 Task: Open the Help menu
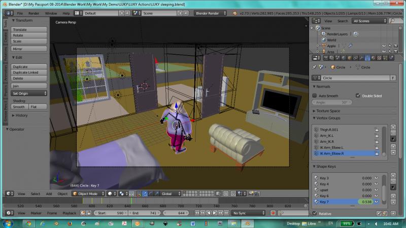66,13
